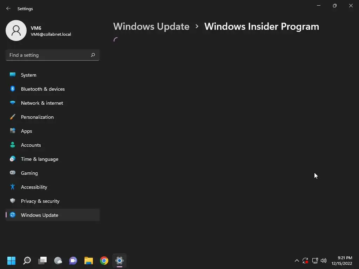Open the volume speaker tray icon
This screenshot has width=359, height=269.
(324, 261)
